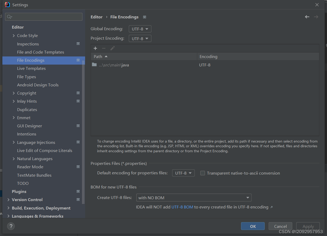This screenshot has width=327, height=236.
Task: Open the Project Encoding dropdown
Action: (x=140, y=38)
